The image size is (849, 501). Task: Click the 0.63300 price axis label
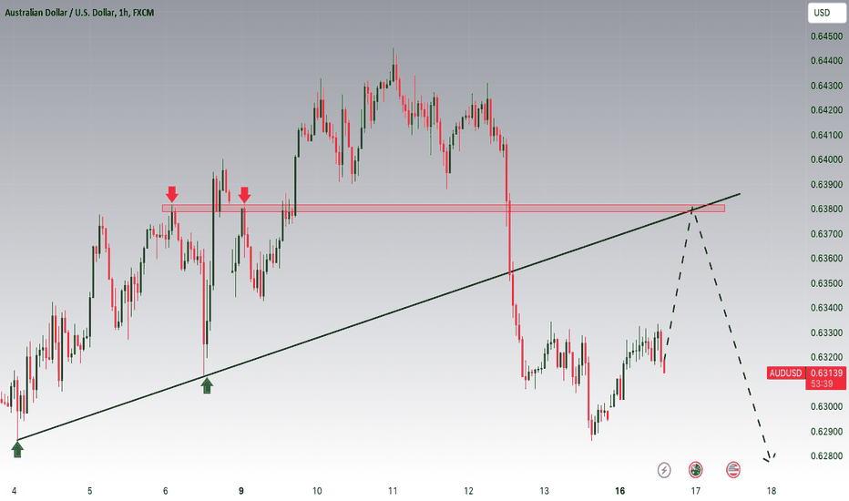pos(826,332)
